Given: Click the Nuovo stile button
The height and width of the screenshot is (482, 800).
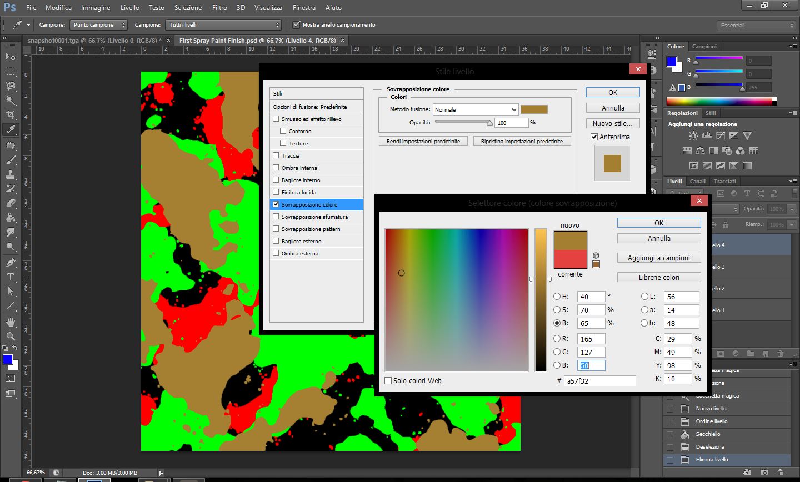Looking at the screenshot, I should [x=612, y=123].
